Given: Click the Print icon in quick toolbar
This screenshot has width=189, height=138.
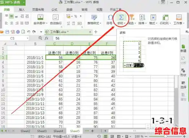Looking at the screenshot, I should coord(18,32).
